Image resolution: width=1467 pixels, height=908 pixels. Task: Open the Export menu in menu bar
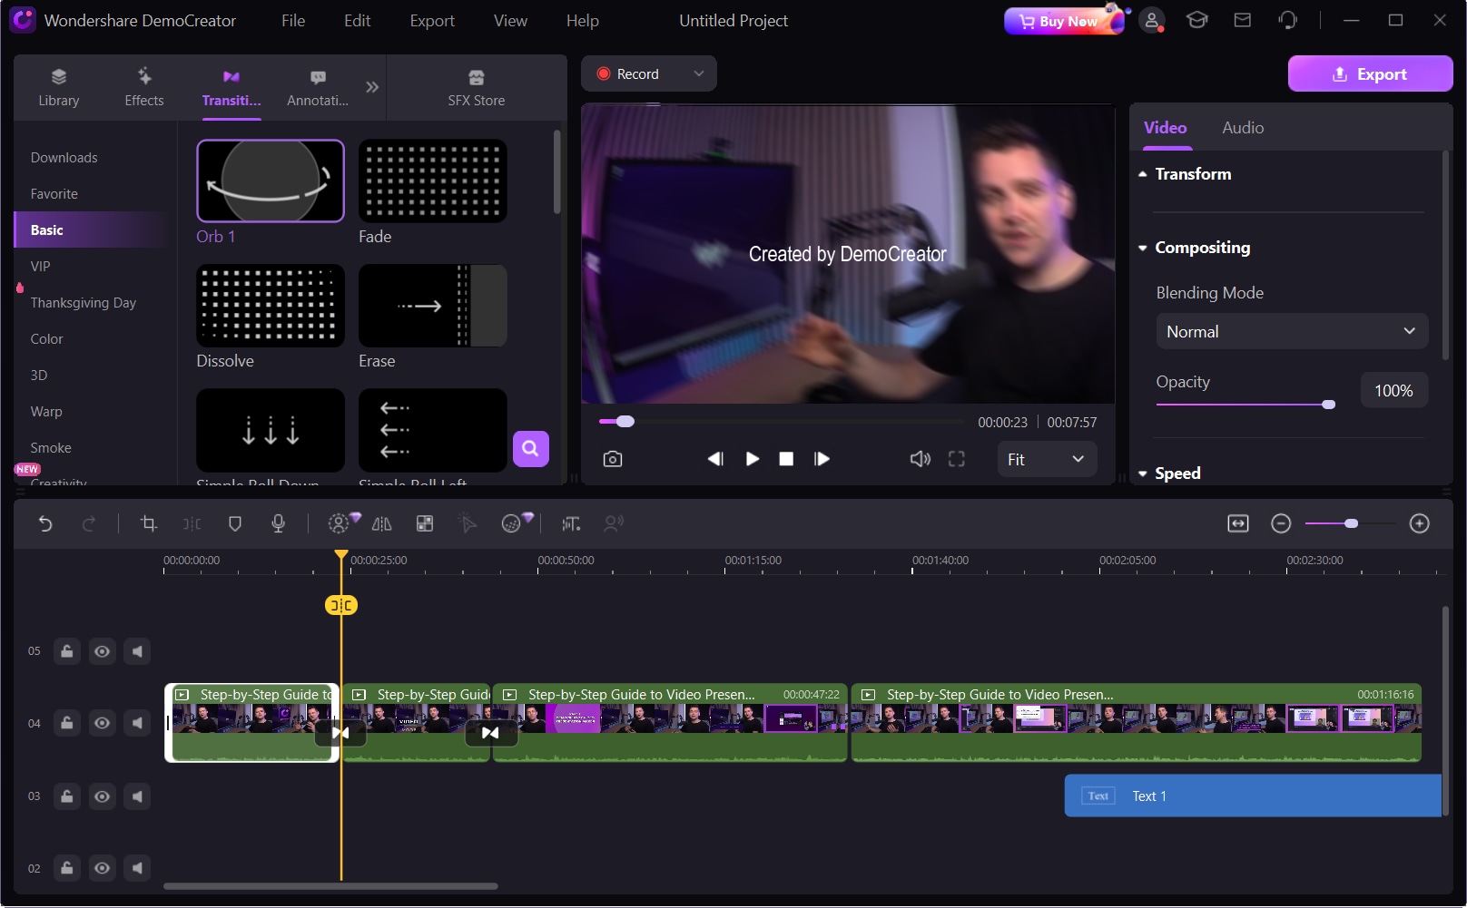pos(431,21)
